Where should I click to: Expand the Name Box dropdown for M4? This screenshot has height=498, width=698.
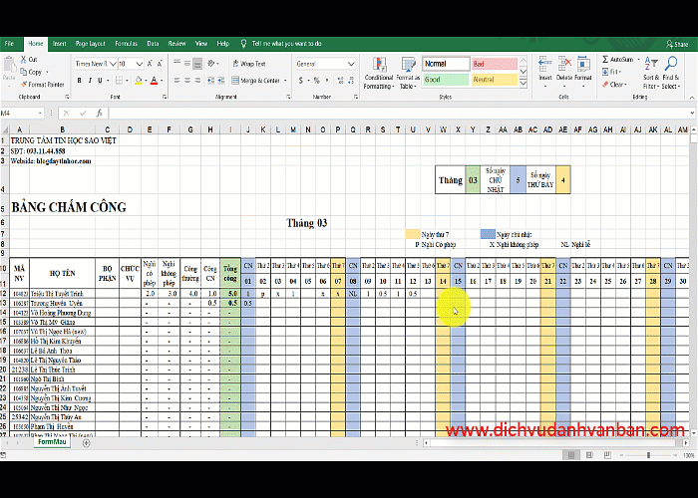point(40,114)
